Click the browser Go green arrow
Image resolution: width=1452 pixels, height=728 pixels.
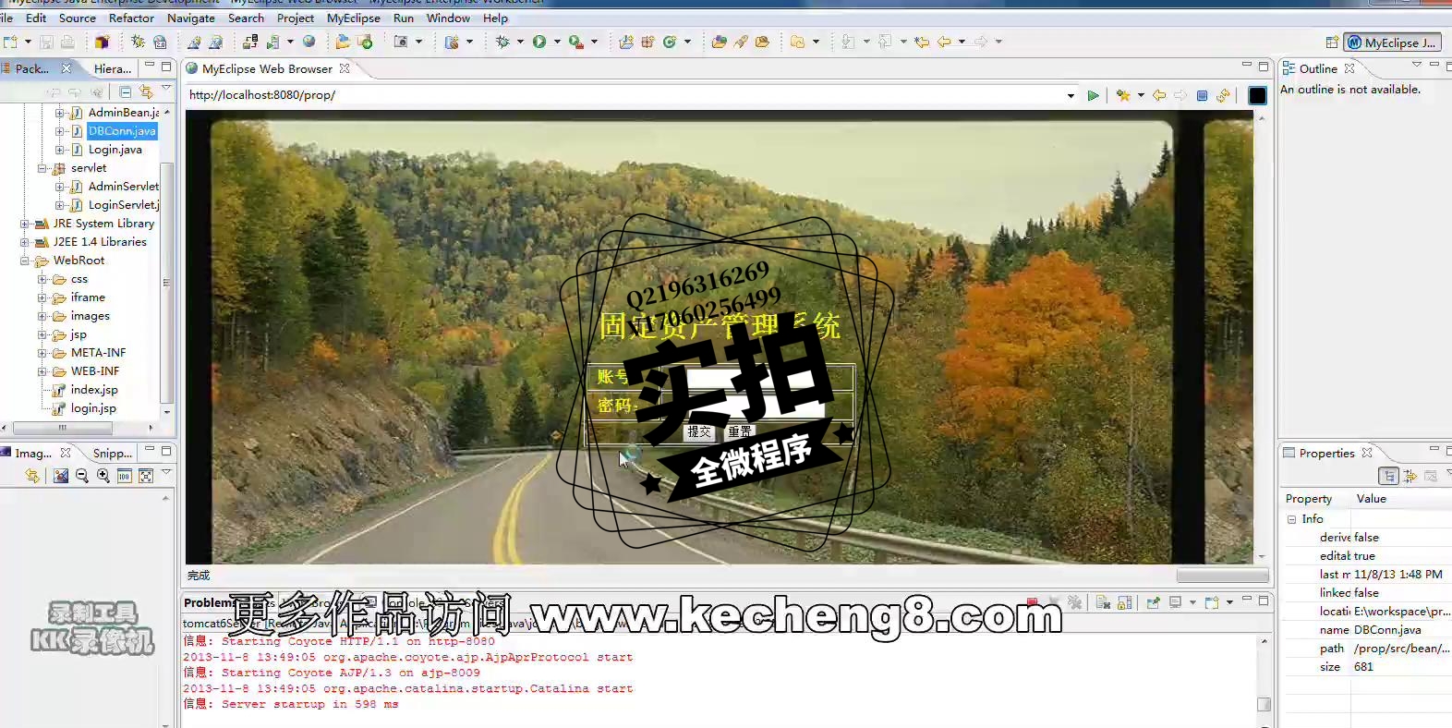click(1093, 95)
